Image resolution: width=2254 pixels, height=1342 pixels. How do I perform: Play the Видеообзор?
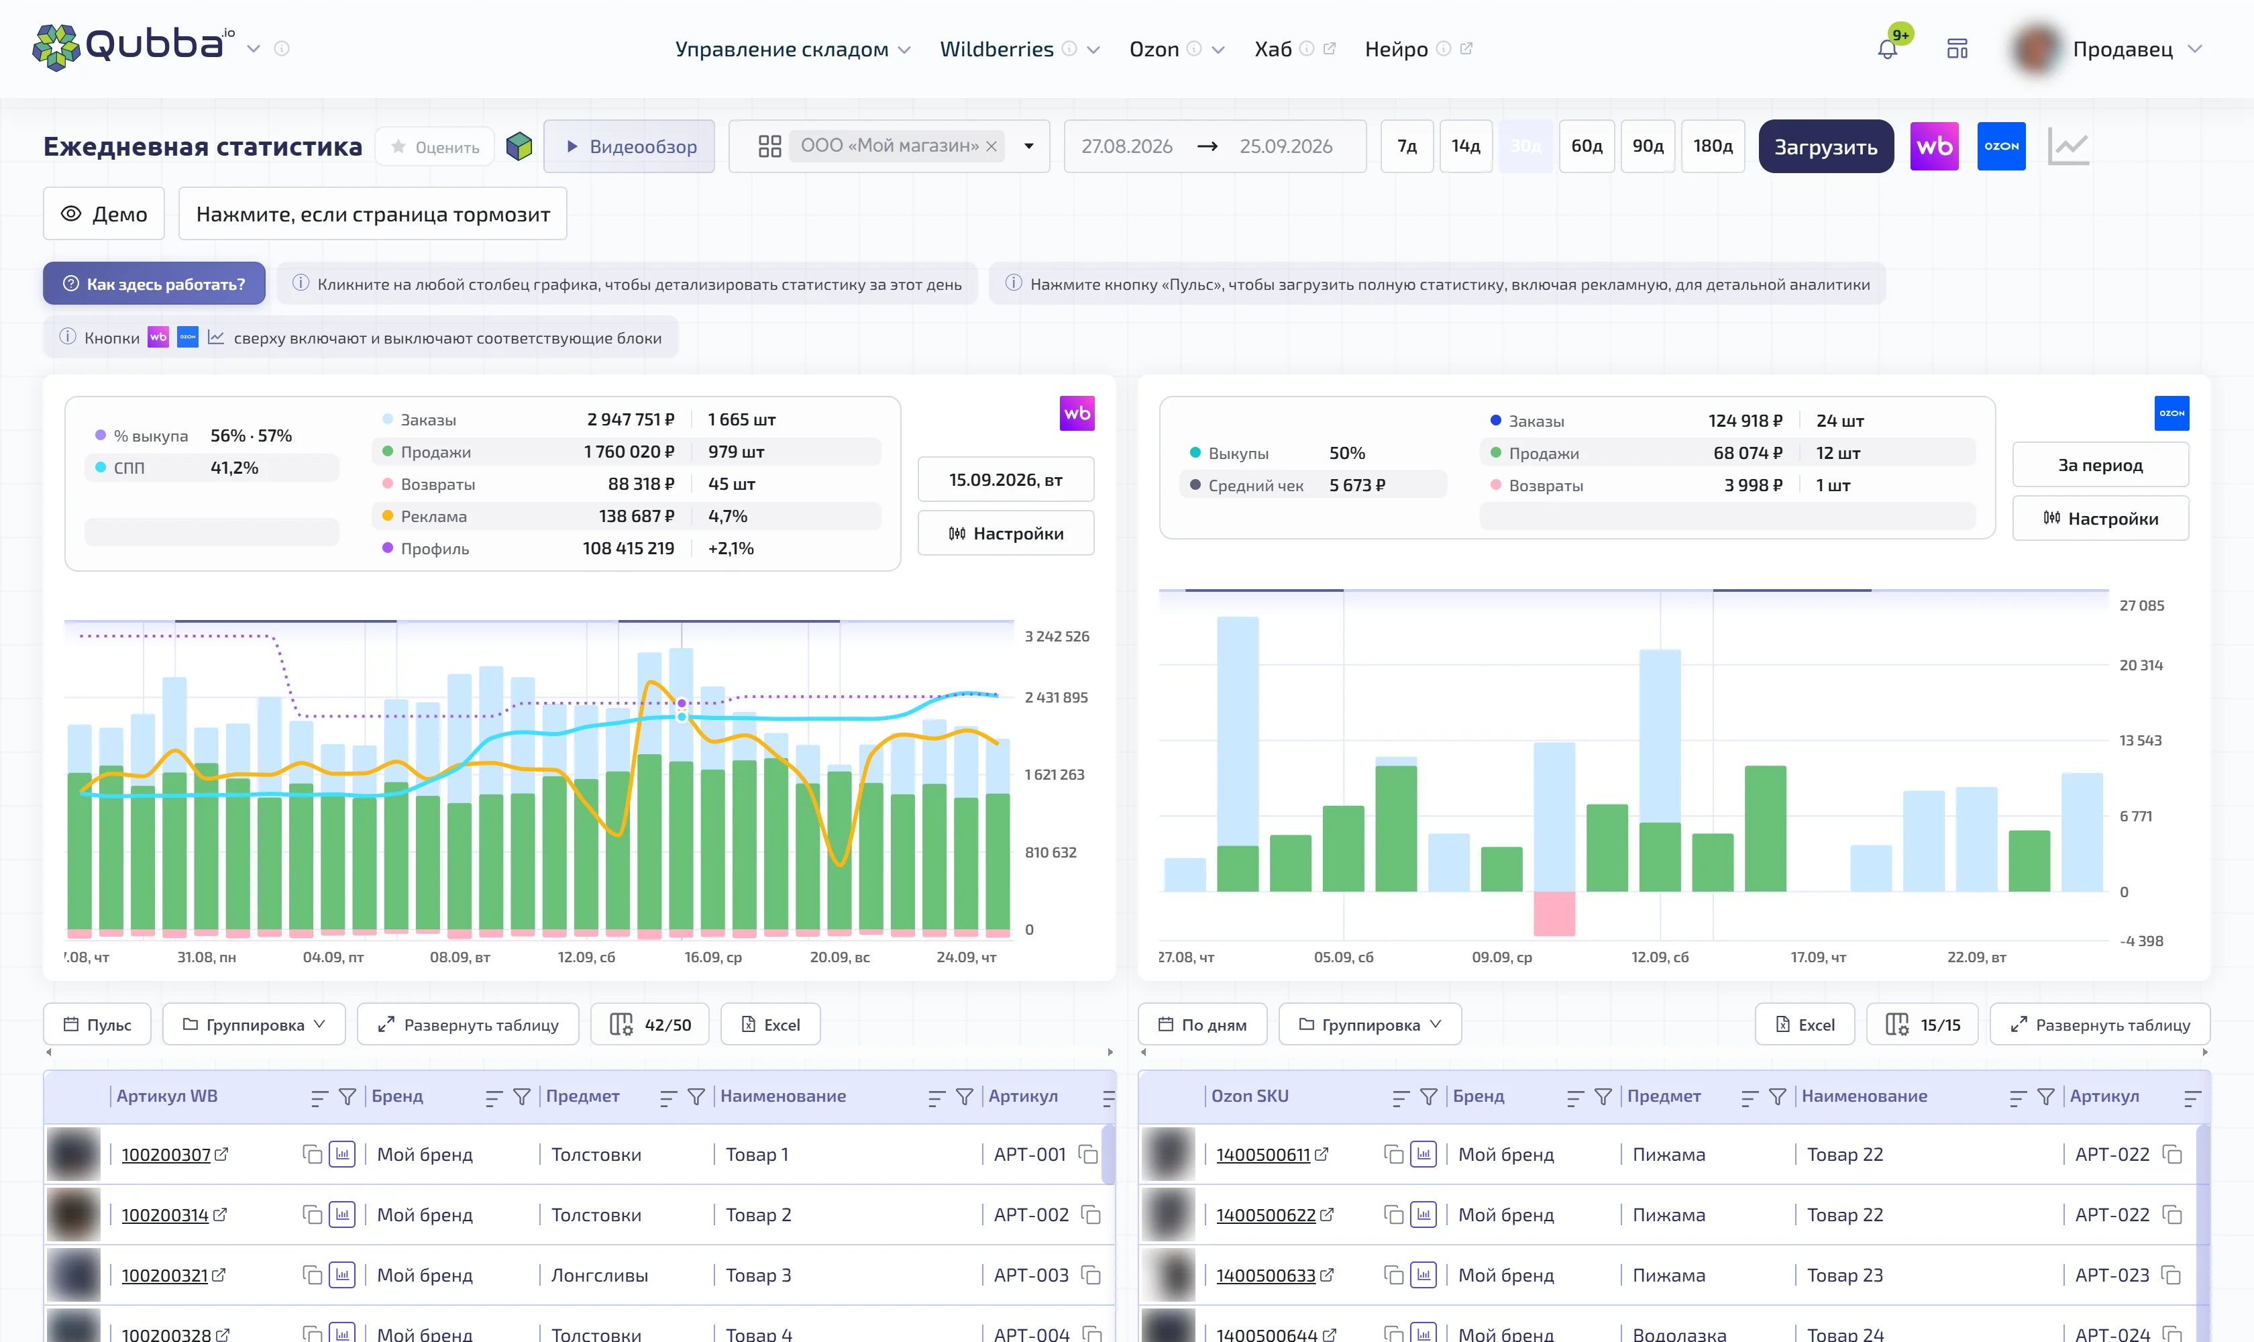pyautogui.click(x=629, y=146)
